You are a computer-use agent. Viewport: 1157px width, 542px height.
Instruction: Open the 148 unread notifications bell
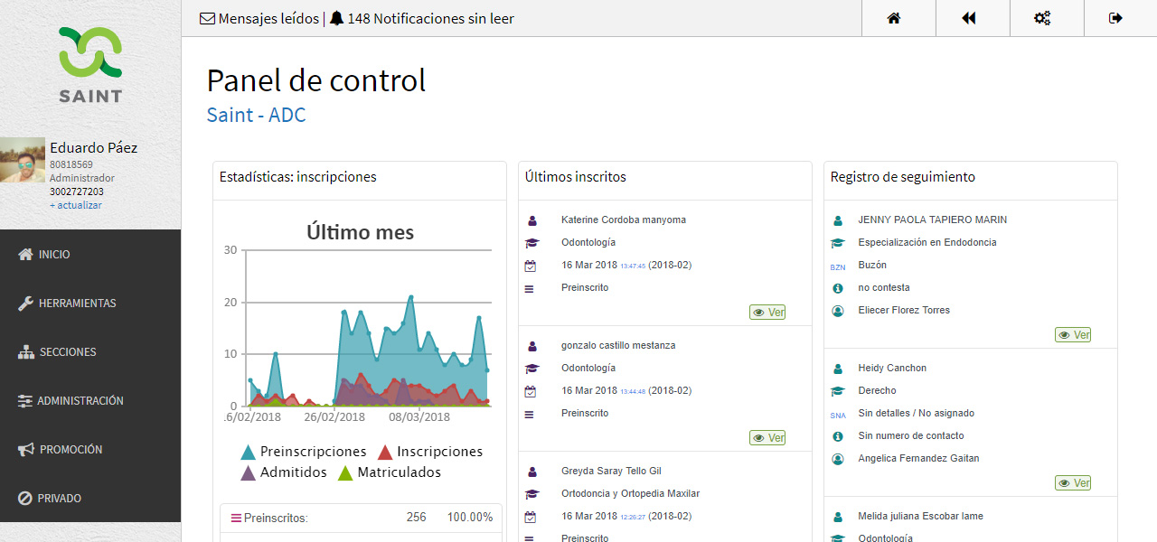pos(421,18)
